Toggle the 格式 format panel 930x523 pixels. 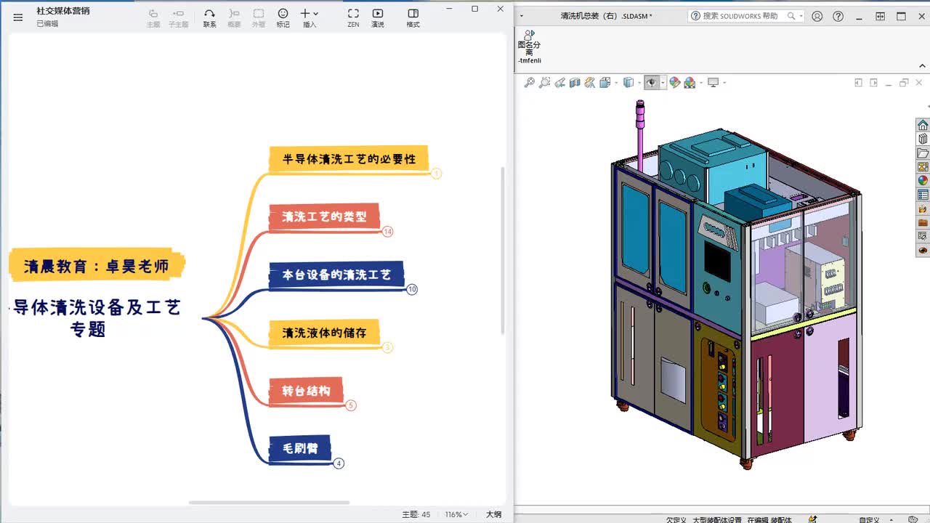tap(413, 17)
